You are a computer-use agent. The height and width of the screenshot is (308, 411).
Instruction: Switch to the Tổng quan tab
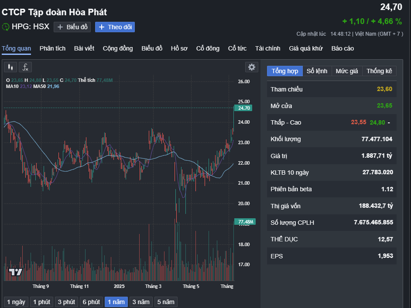pos(16,48)
